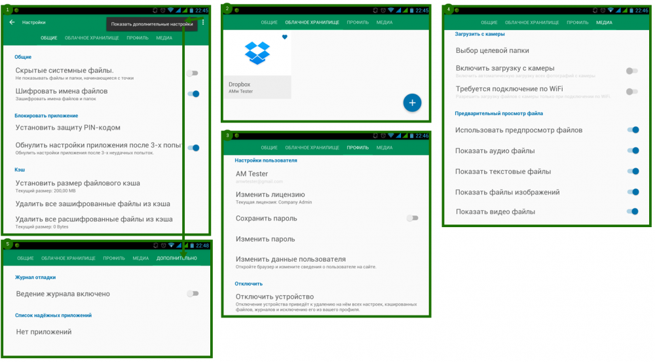The width and height of the screenshot is (655, 362).
Task: Tap the Dropbox logo thumbnail
Action: pos(257,53)
